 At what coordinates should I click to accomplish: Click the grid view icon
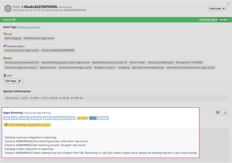click(x=218, y=112)
